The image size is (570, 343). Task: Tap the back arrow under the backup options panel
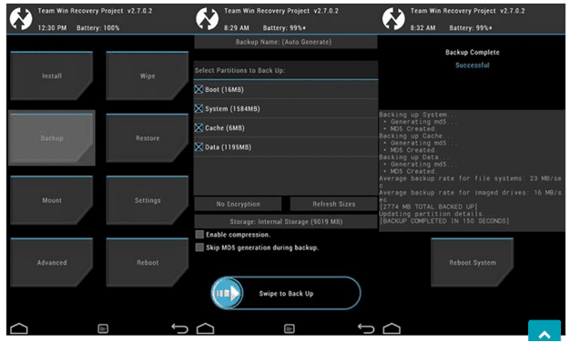tap(366, 328)
